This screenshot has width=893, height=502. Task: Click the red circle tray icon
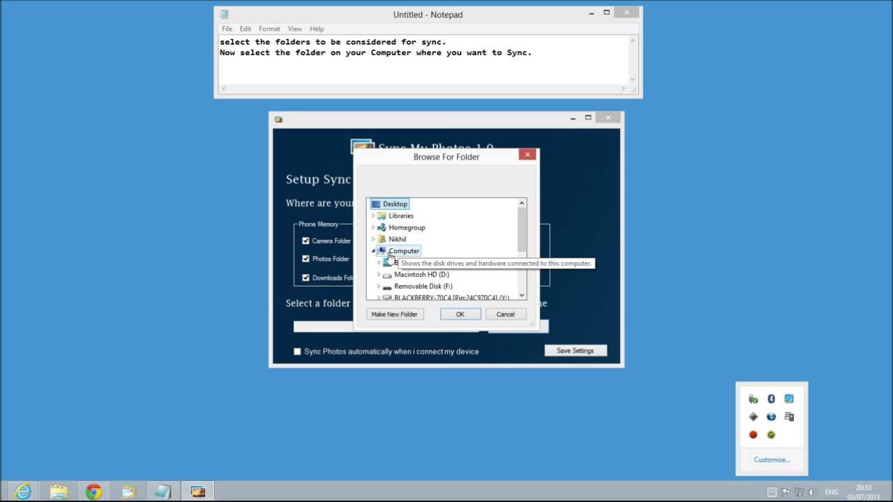coord(753,434)
